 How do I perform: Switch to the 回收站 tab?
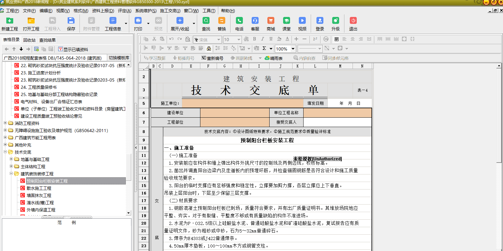29,40
